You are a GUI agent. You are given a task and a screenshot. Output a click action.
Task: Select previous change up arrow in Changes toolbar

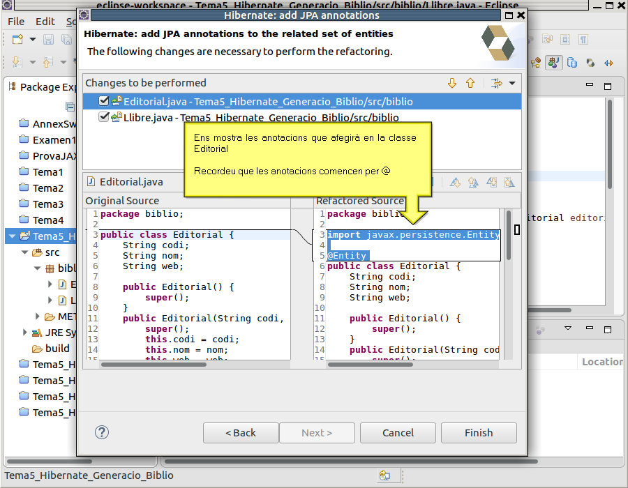[x=470, y=83]
